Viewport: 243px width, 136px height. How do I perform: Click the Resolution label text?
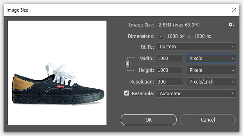tap(141, 82)
